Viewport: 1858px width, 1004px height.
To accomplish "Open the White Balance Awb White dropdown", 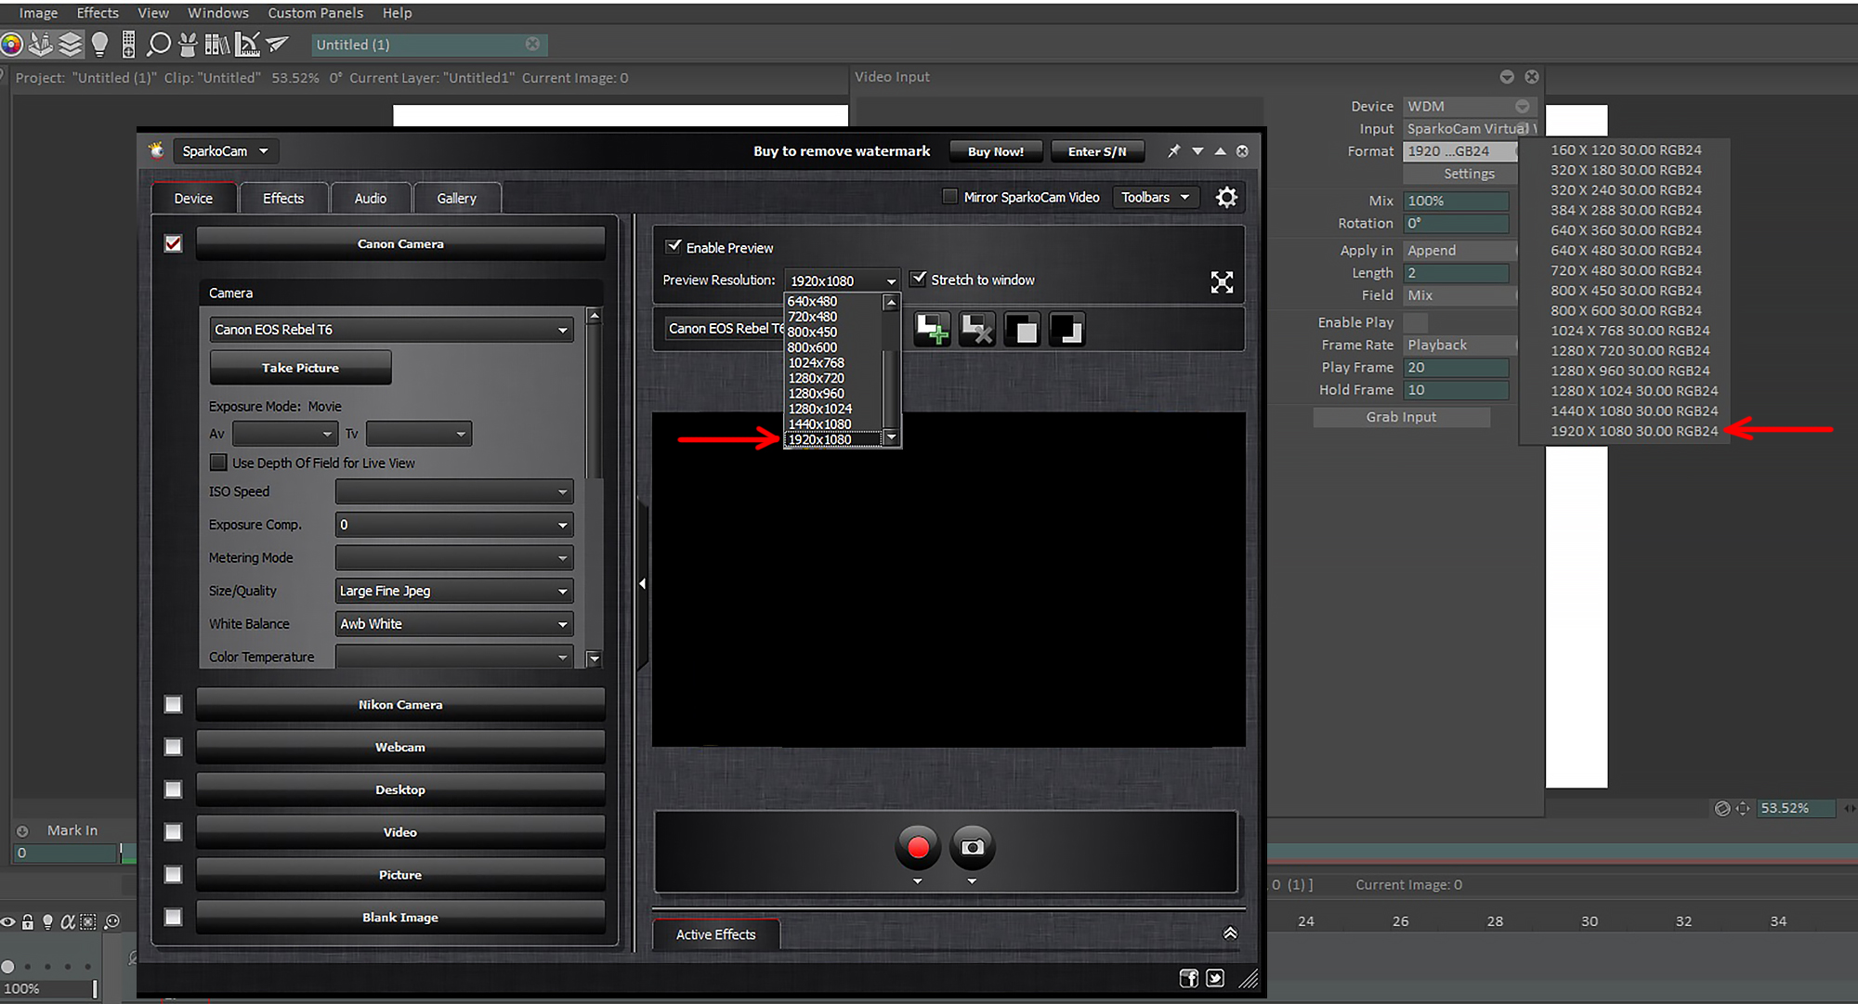I will (x=454, y=624).
